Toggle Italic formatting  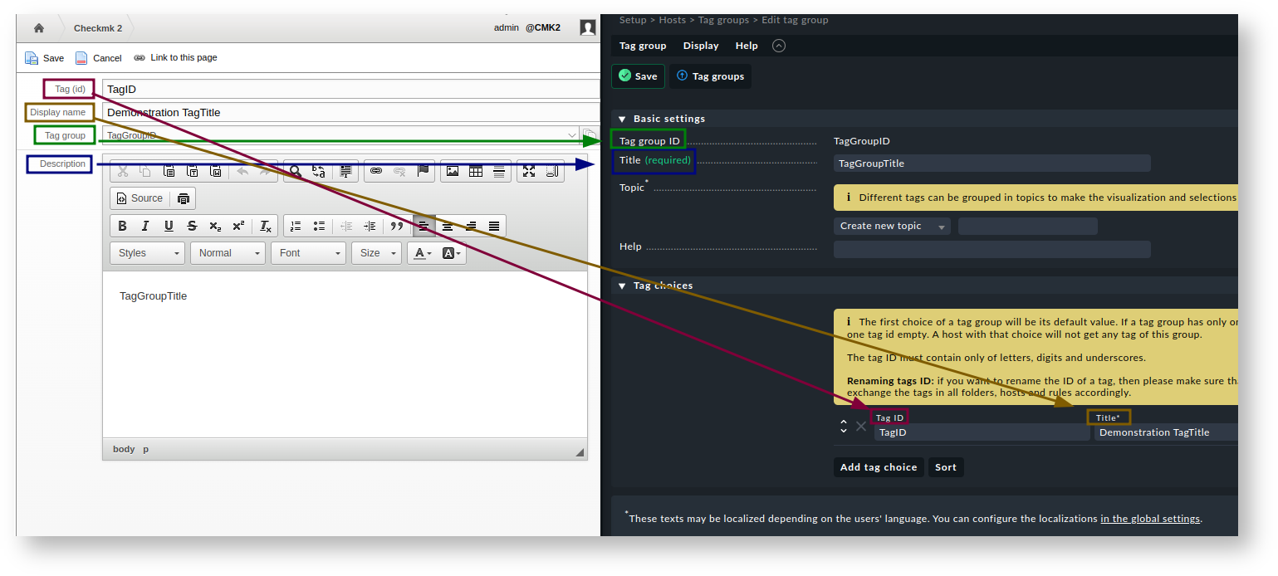tap(145, 226)
